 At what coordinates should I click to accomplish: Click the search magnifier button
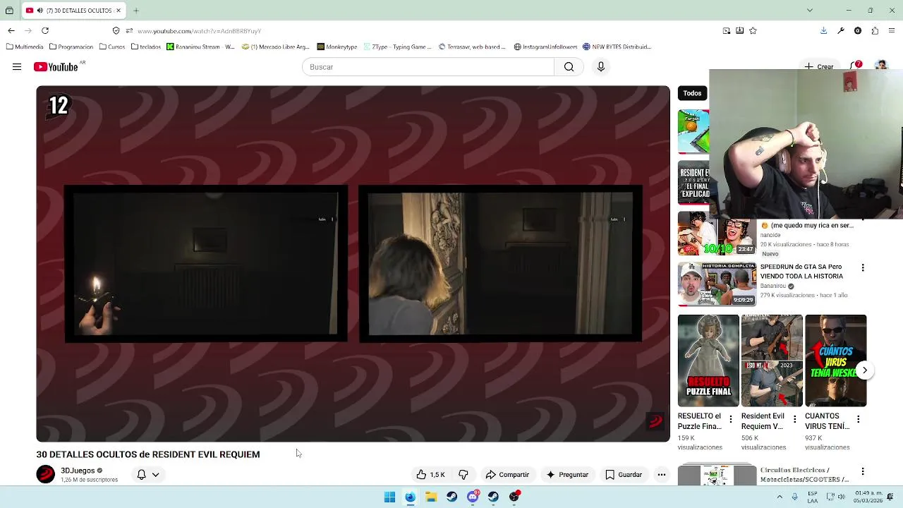coord(569,67)
